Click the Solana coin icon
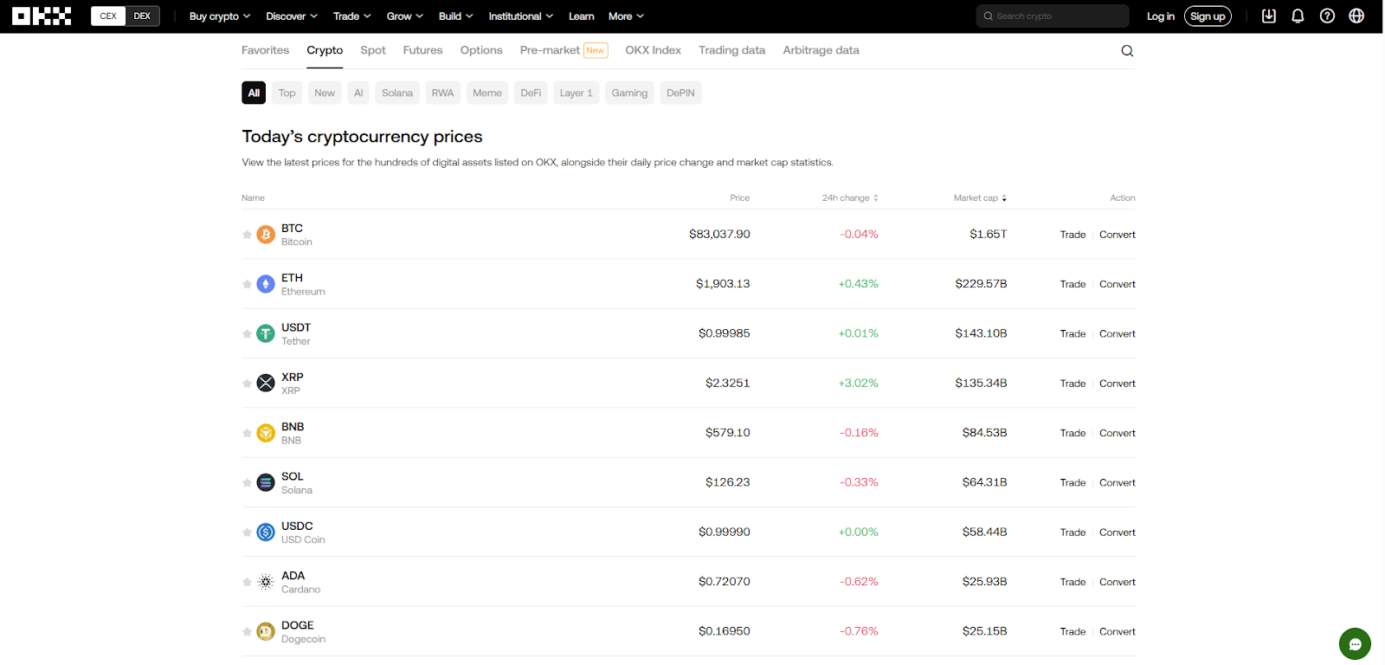Screen dimensions: 1385x665 pos(266,482)
